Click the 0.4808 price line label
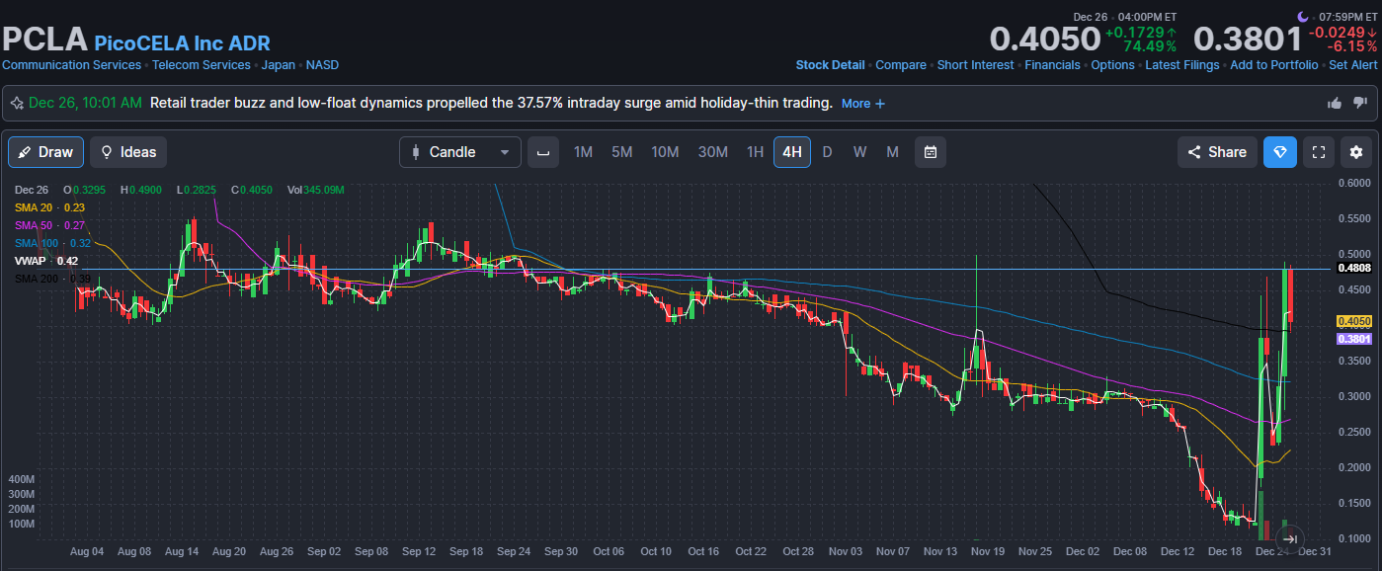This screenshot has height=571, width=1382. coord(1353,268)
